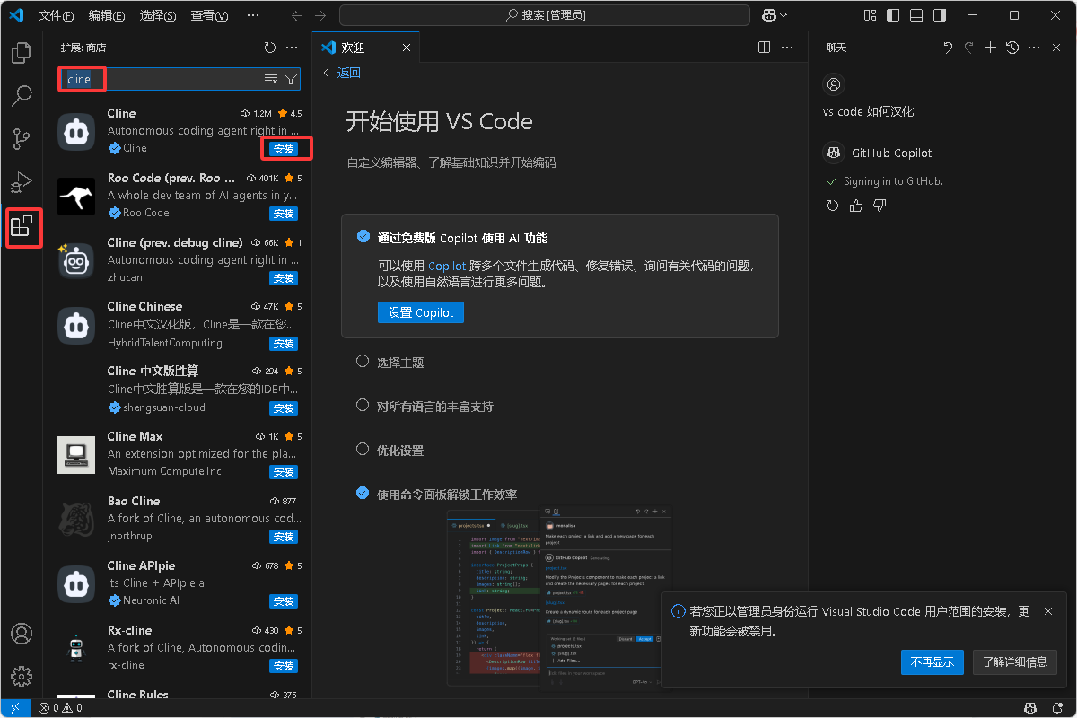Show chat history
This screenshot has height=718, width=1077.
[x=1012, y=48]
